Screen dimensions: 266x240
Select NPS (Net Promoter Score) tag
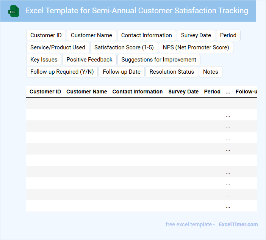pos(196,47)
